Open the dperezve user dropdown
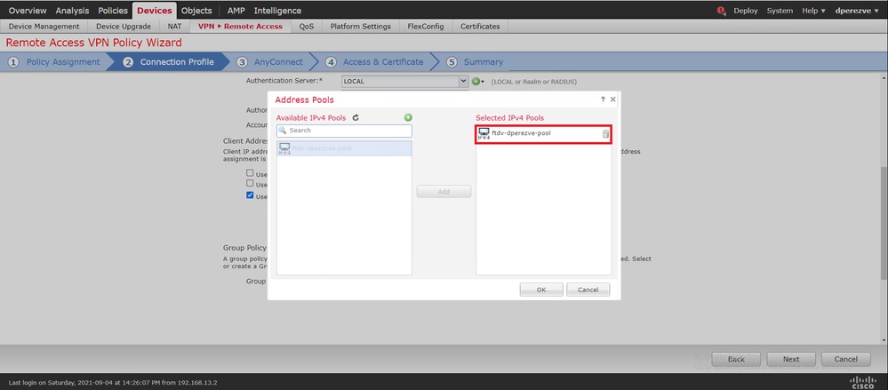Viewport: 888px width, 390px height. (857, 11)
